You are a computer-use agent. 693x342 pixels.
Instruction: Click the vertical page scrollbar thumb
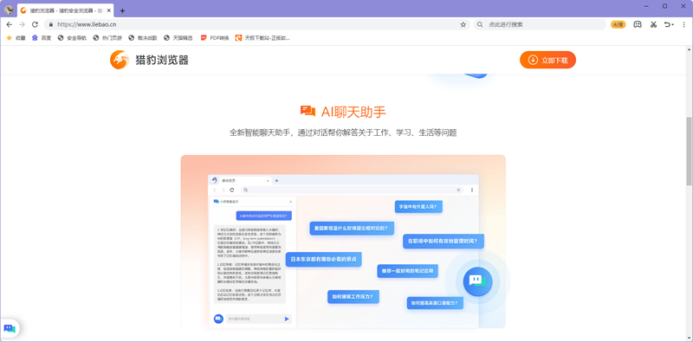pyautogui.click(x=689, y=152)
